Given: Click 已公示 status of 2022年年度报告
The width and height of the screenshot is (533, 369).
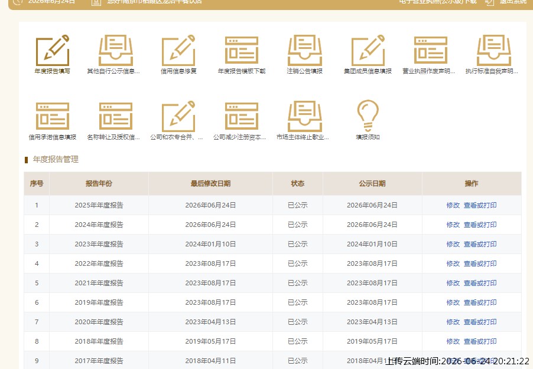Looking at the screenshot, I should tap(298, 263).
